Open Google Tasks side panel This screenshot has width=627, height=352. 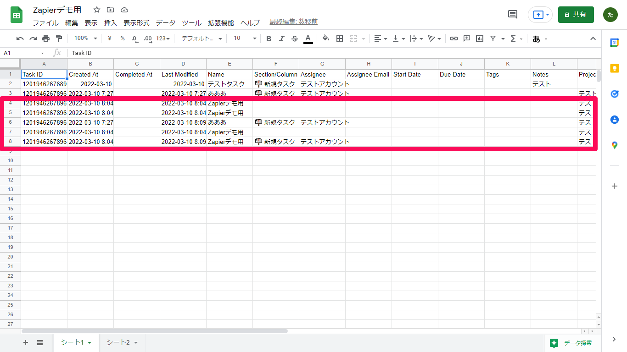(x=615, y=94)
